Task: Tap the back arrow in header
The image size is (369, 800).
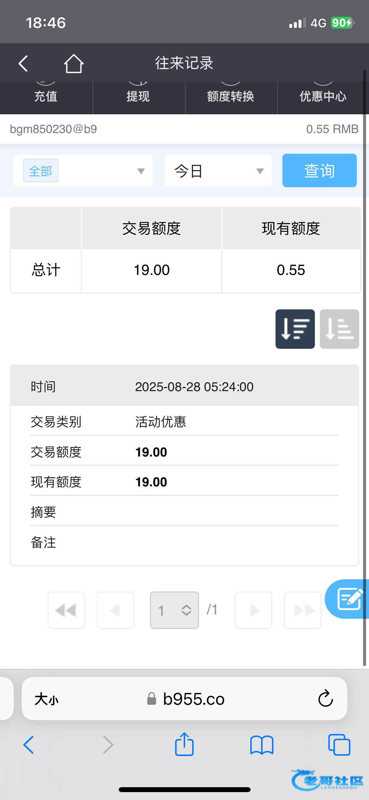Action: pyautogui.click(x=23, y=63)
